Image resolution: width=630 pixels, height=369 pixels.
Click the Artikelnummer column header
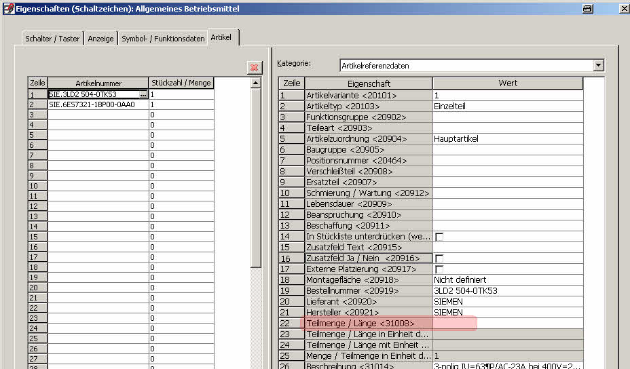click(98, 83)
